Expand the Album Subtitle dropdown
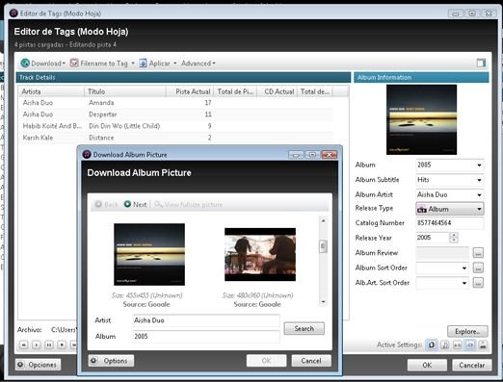This screenshot has height=382, width=503. (x=479, y=180)
